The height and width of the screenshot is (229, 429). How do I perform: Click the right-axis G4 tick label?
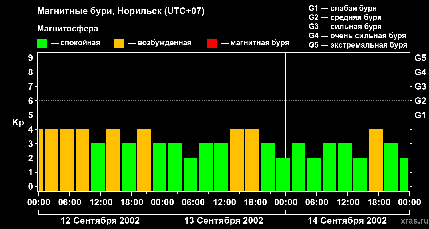point(420,72)
